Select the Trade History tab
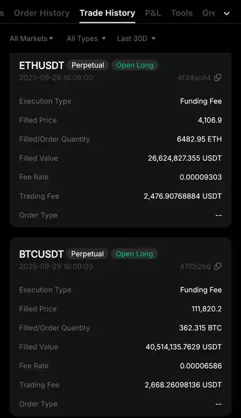Image resolution: width=241 pixels, height=418 pixels. [108, 13]
